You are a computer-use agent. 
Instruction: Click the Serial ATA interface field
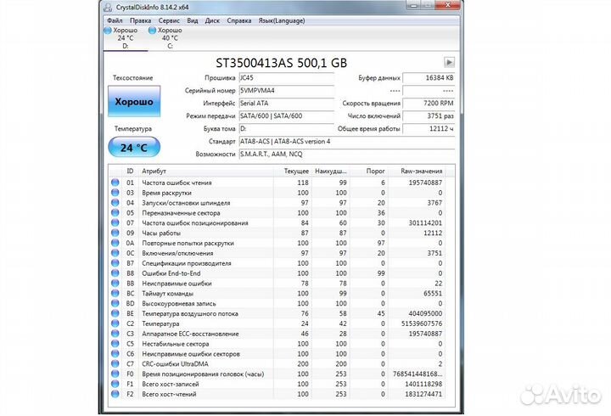click(287, 104)
